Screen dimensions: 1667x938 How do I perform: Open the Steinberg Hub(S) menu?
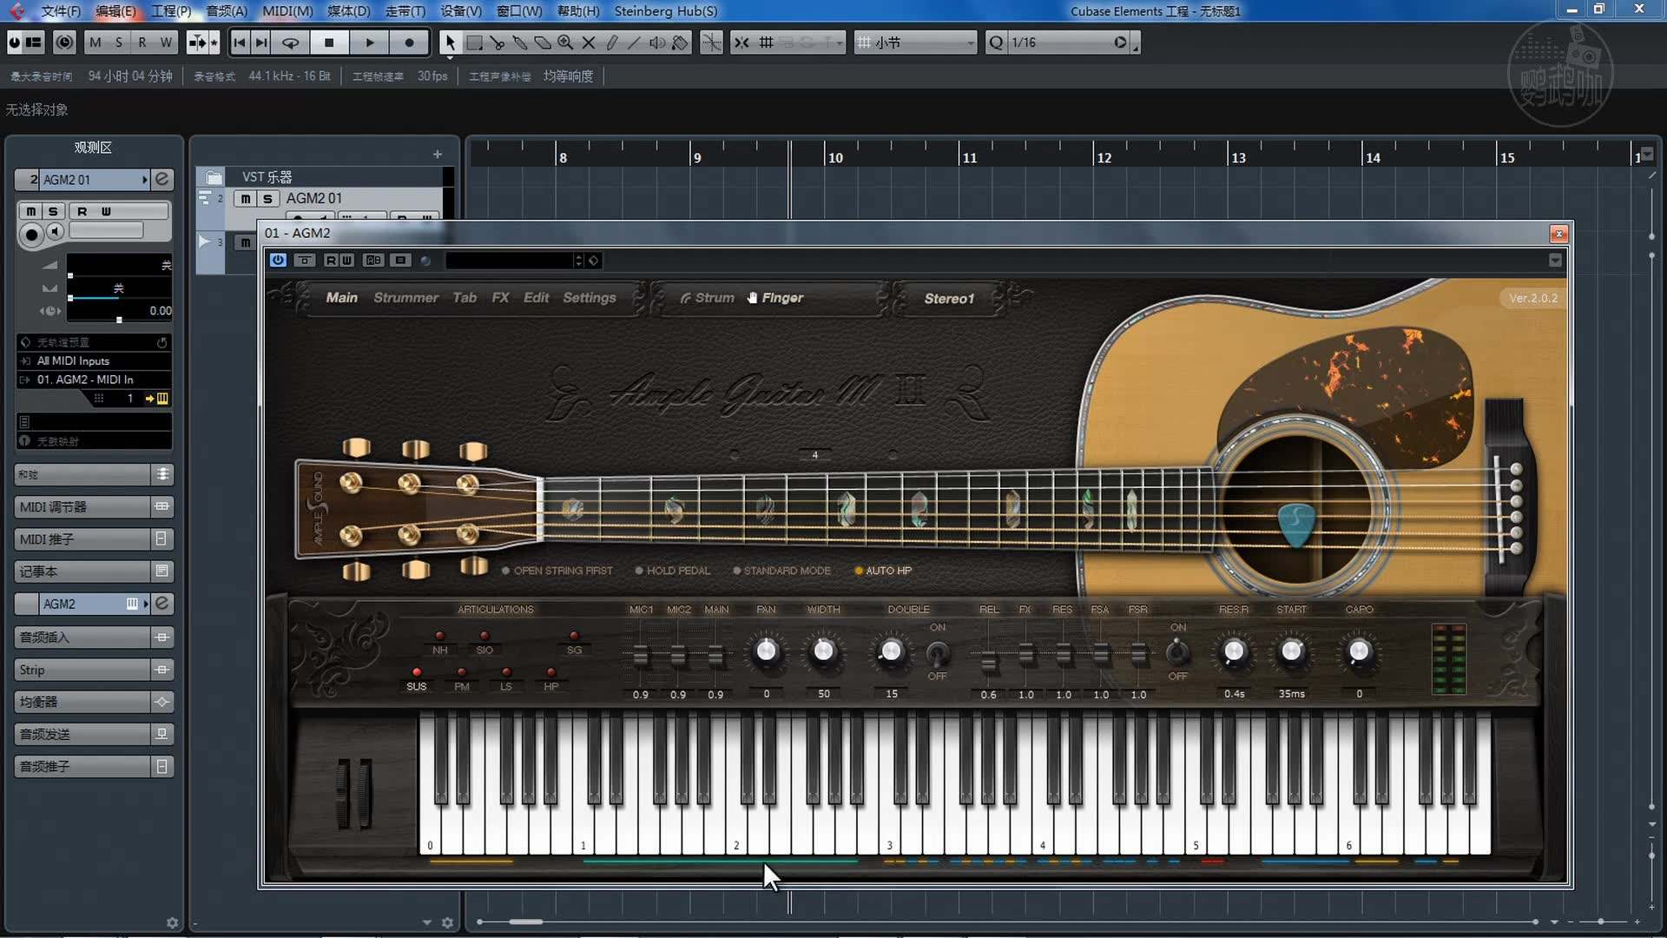pos(666,11)
